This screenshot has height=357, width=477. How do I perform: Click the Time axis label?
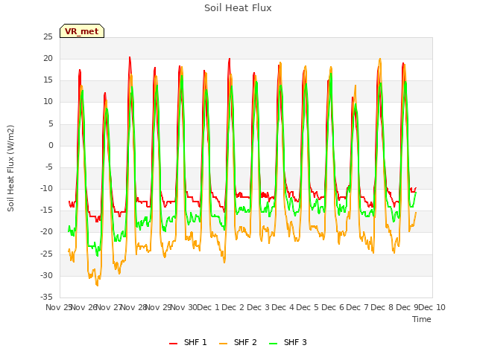point(422,319)
